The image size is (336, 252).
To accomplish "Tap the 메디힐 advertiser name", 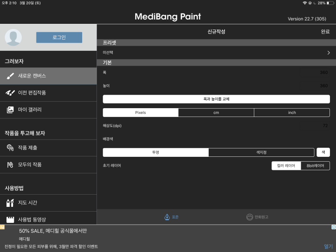I will click(24, 239).
